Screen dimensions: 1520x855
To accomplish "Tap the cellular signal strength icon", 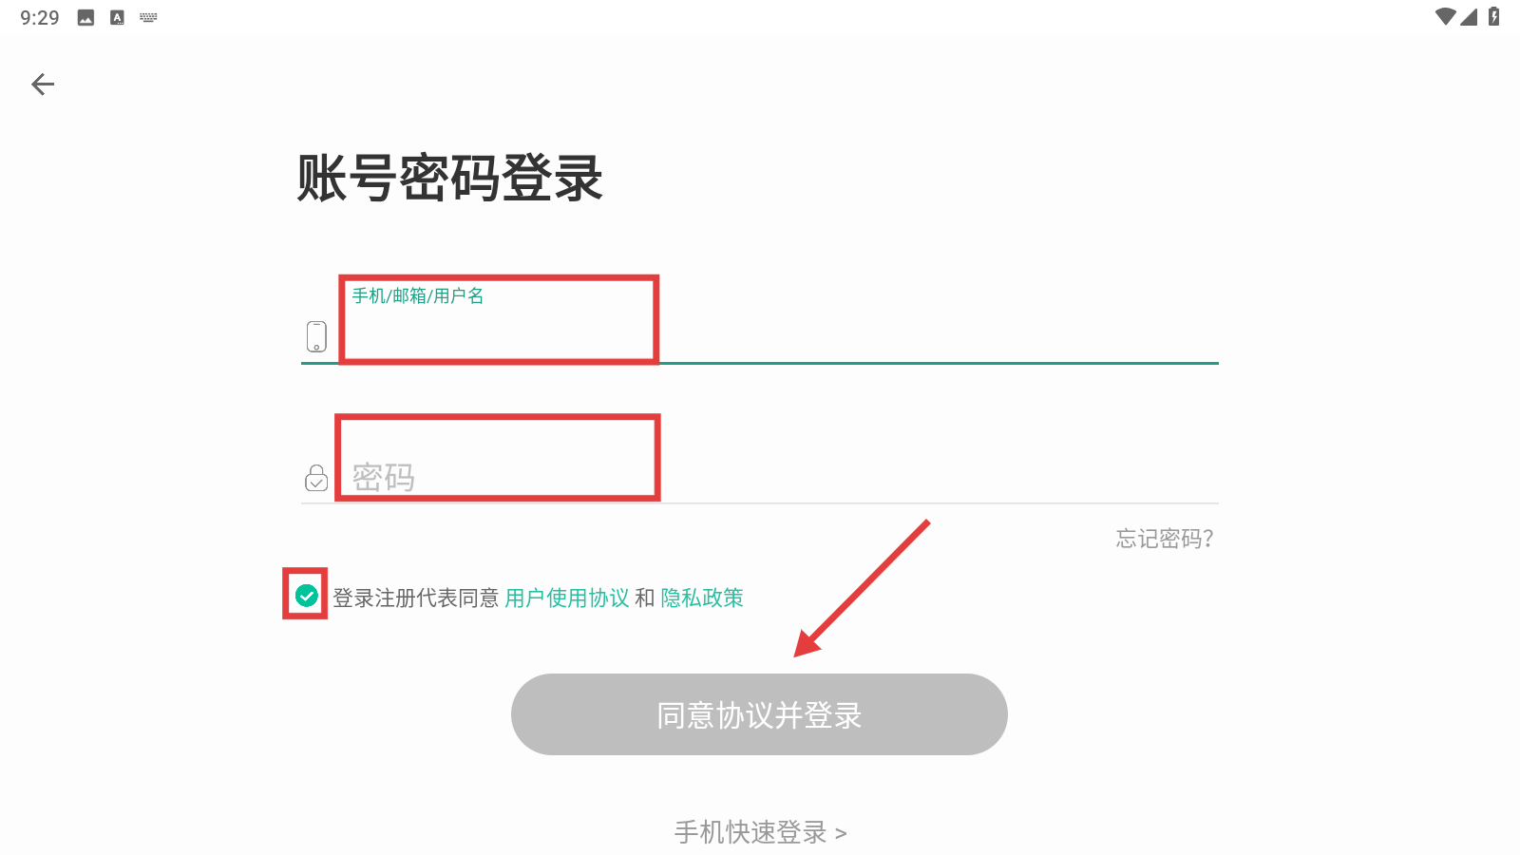I will [x=1470, y=16].
